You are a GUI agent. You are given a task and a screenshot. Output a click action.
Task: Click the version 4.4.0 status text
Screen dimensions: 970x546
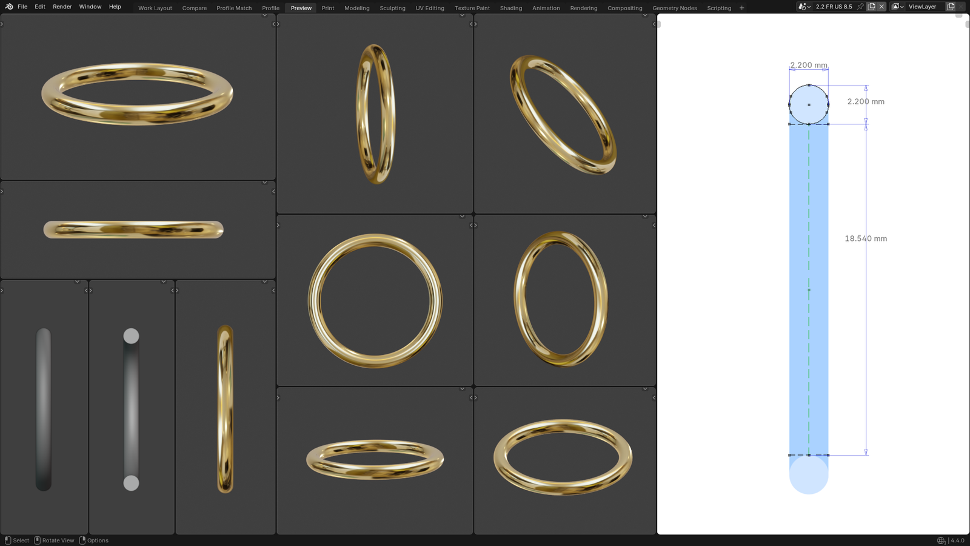pyautogui.click(x=957, y=541)
